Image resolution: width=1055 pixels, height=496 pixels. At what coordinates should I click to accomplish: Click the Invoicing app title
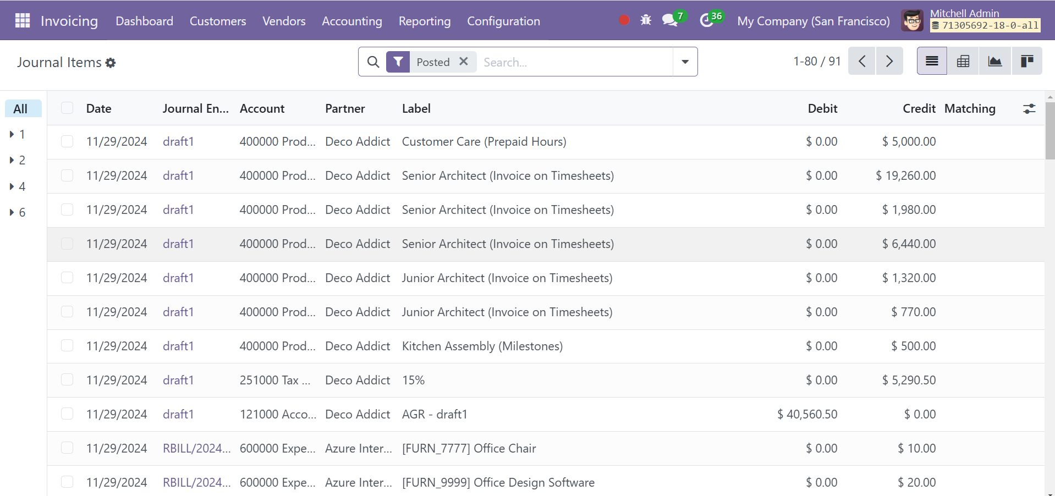(x=69, y=21)
